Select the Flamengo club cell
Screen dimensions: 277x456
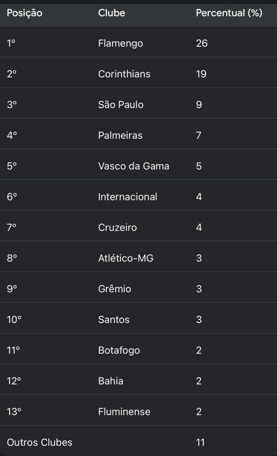point(120,43)
